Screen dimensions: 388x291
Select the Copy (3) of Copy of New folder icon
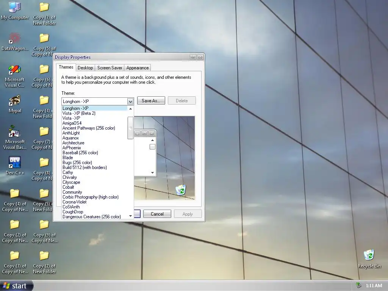pos(15,263)
